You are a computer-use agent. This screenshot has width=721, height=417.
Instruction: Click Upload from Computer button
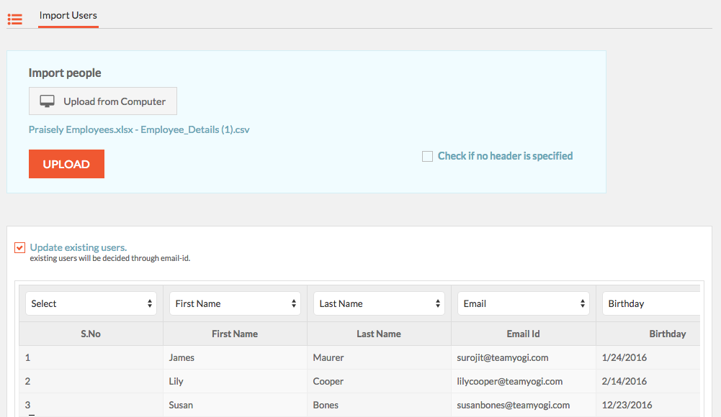(102, 101)
